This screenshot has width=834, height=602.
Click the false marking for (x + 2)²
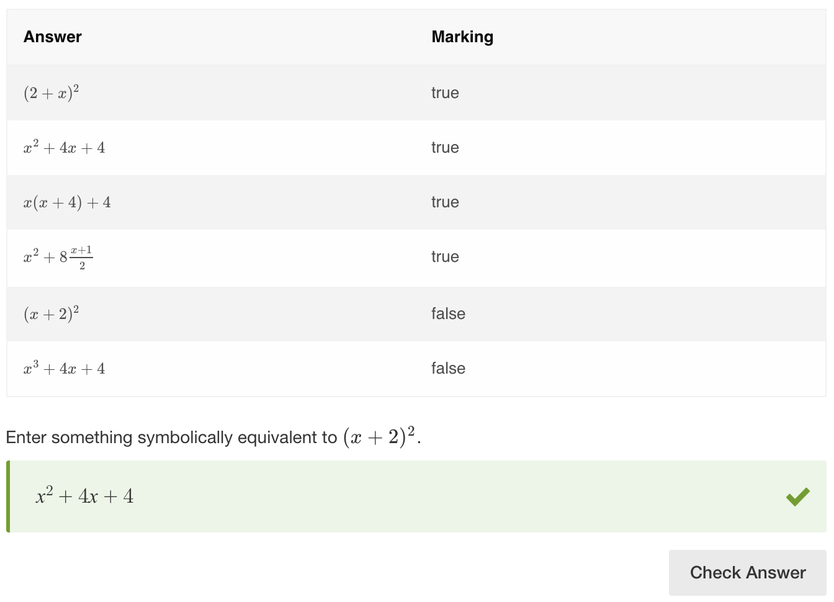click(448, 314)
